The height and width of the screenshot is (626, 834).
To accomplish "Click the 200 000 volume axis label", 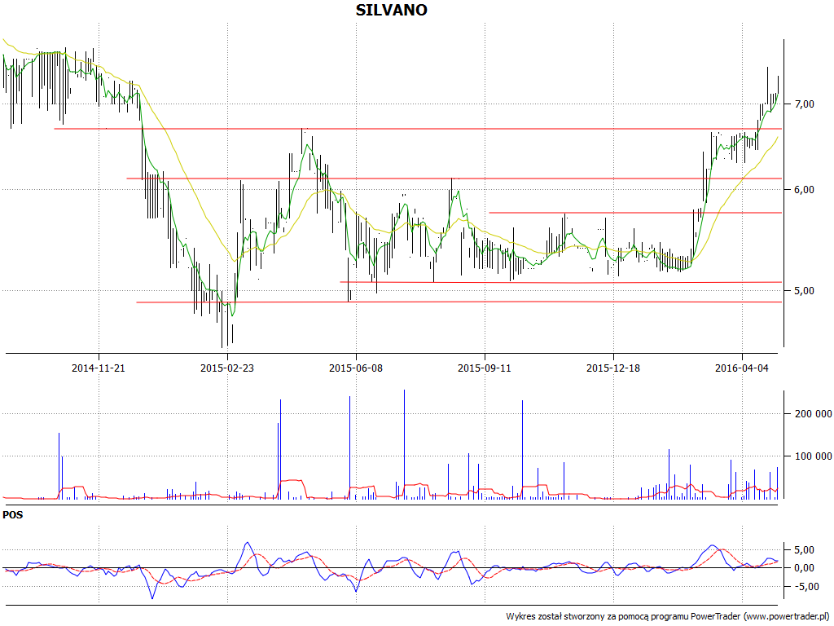I will coord(813,413).
